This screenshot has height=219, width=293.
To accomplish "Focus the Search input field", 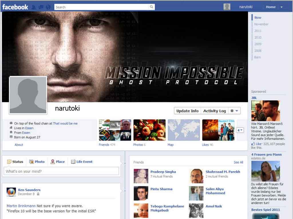I will click(x=102, y=7).
